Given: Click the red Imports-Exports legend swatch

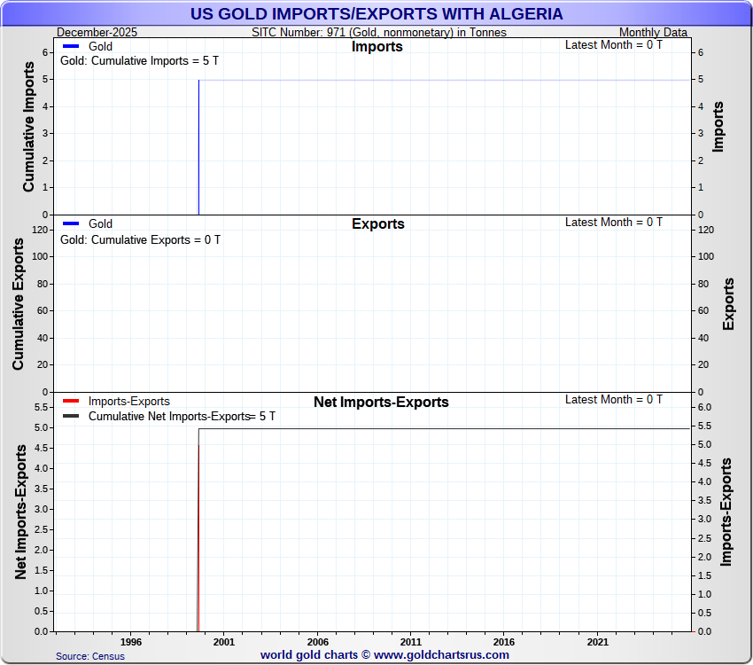Looking at the screenshot, I should tap(71, 402).
